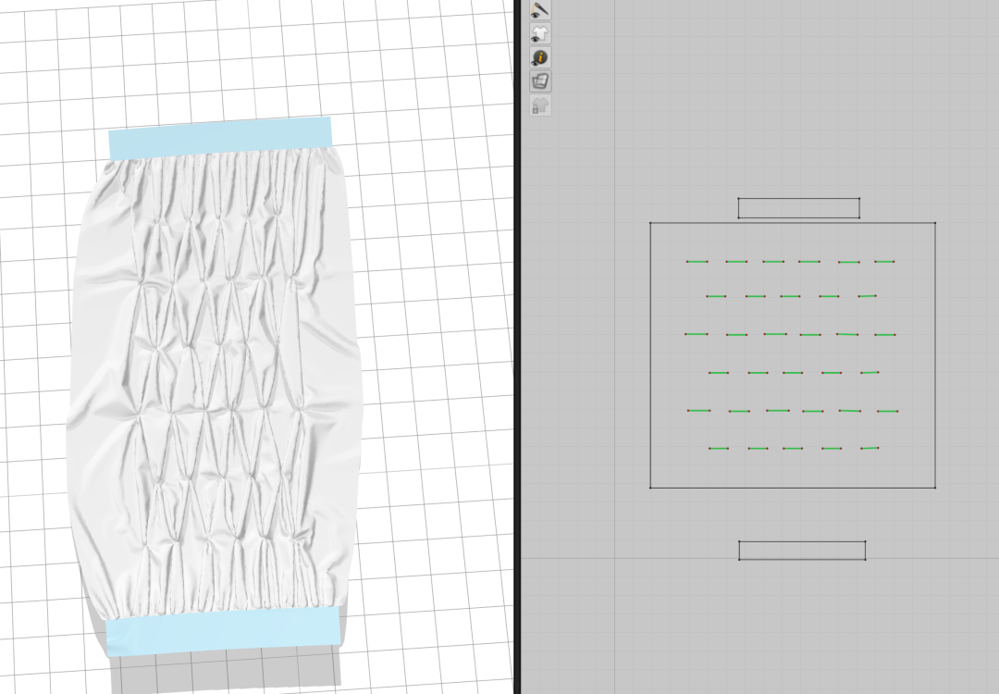Viewport: 999px width, 694px height.
Task: Select the small bottom rectangle pattern in 2D window
Action: (x=802, y=551)
